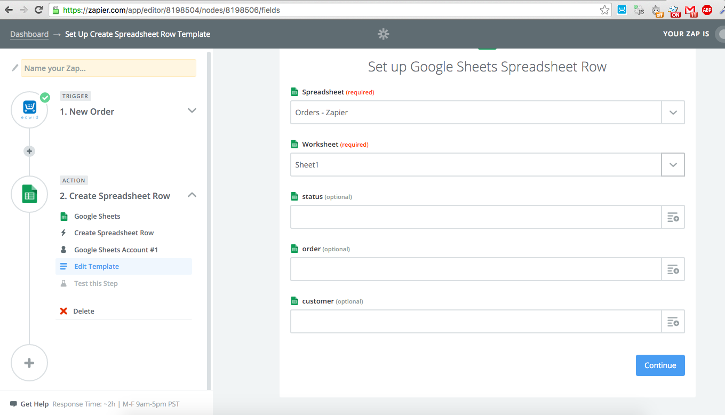The width and height of the screenshot is (725, 415).
Task: Click the ACTION label badge
Action: pyautogui.click(x=74, y=180)
